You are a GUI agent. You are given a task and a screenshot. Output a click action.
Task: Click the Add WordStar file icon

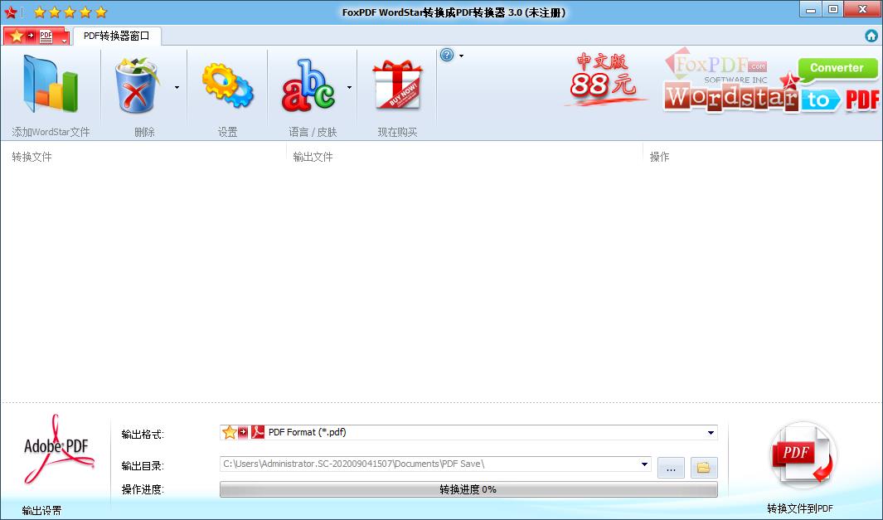51,85
